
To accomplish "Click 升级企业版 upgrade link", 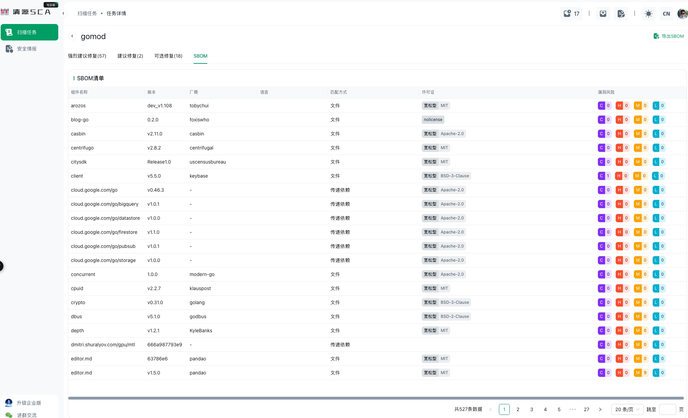I will (x=29, y=403).
